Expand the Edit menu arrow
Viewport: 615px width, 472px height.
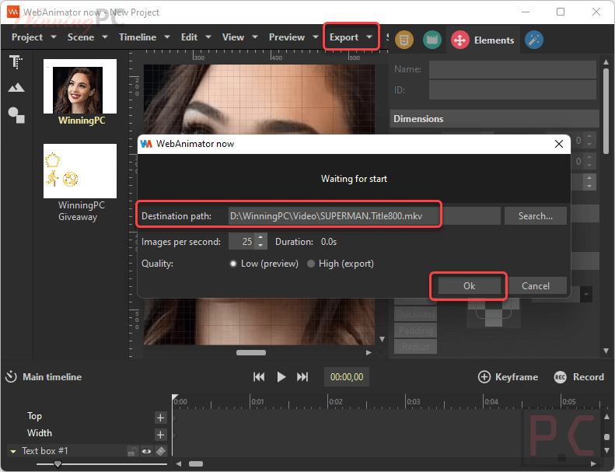(x=208, y=37)
